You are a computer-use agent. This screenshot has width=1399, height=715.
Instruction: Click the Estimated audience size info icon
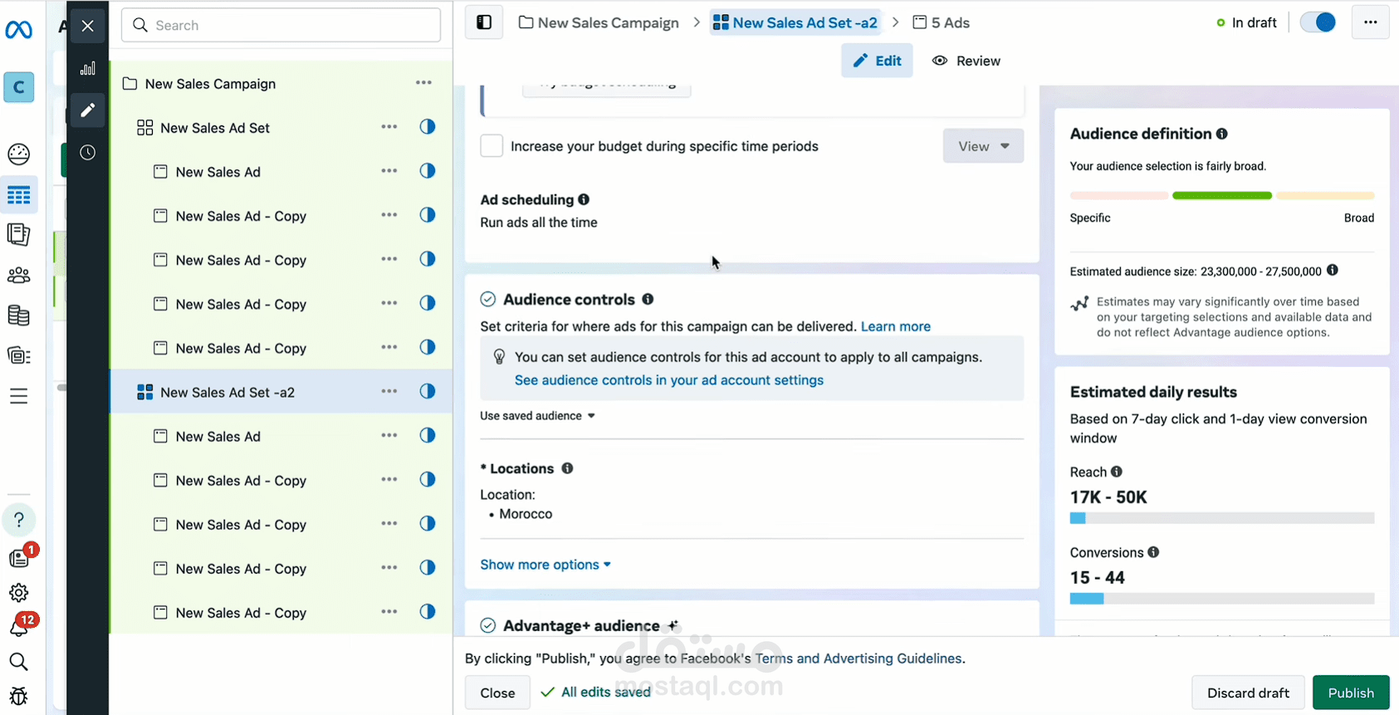pos(1333,270)
